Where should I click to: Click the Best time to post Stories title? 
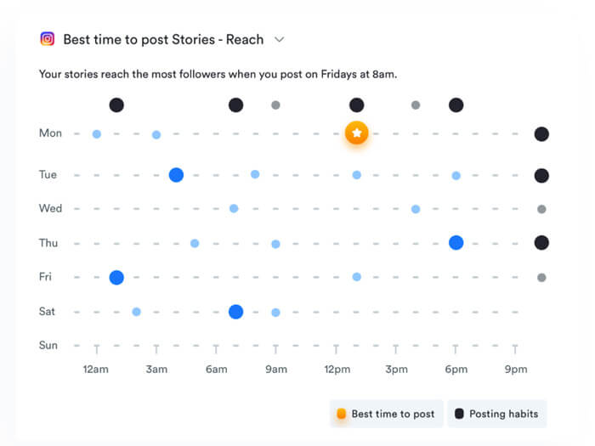coord(163,39)
